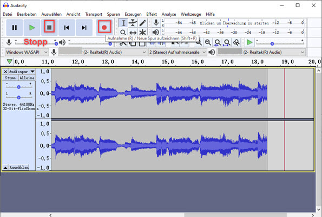Pause playback with the Pause button
The image size is (322, 217).
[15, 27]
